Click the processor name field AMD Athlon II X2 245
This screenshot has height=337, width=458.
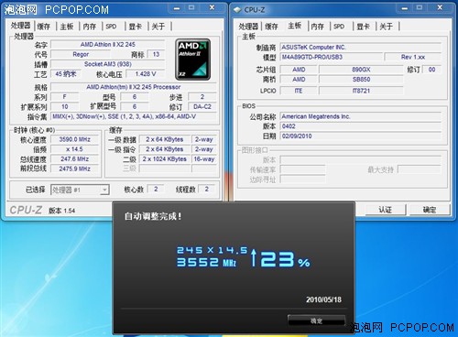point(107,45)
